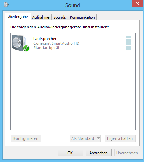Apply changes with Übernehmen
This screenshot has width=144, height=162.
pyautogui.click(x=127, y=153)
